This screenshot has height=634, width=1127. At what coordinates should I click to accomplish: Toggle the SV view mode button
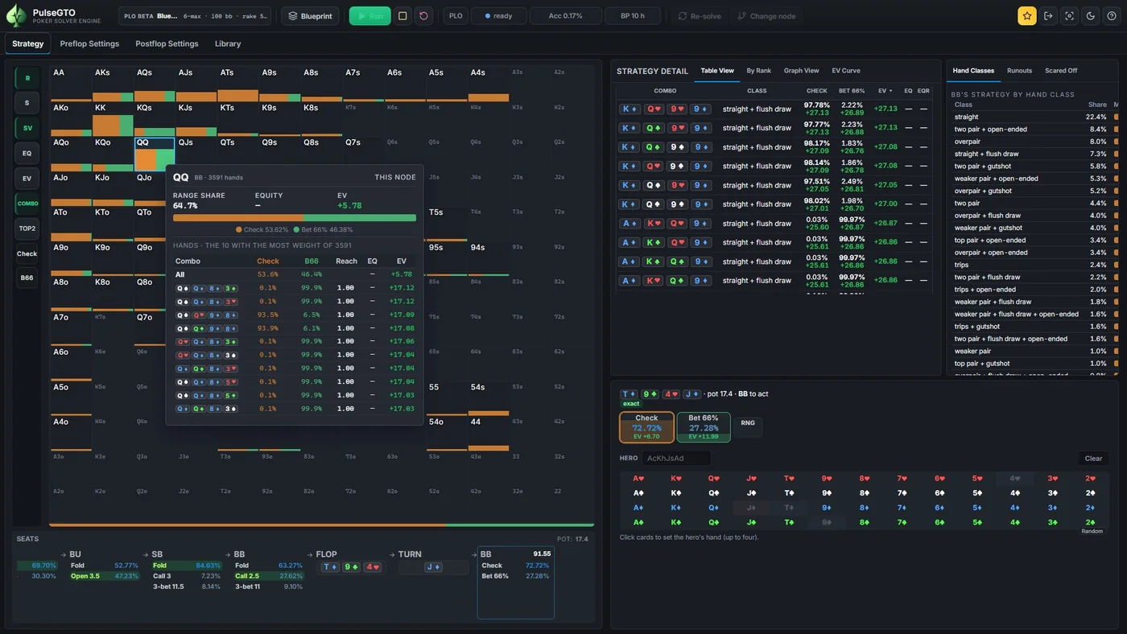tap(27, 128)
